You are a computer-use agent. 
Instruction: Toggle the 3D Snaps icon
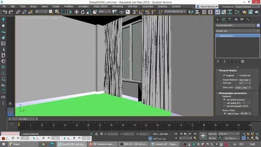point(135,12)
